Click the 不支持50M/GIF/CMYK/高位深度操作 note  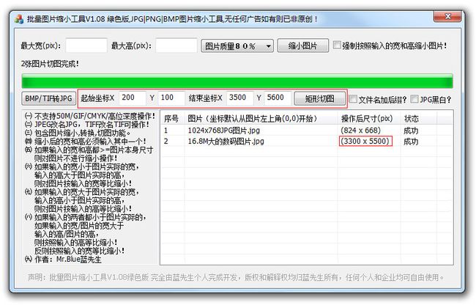coord(90,116)
